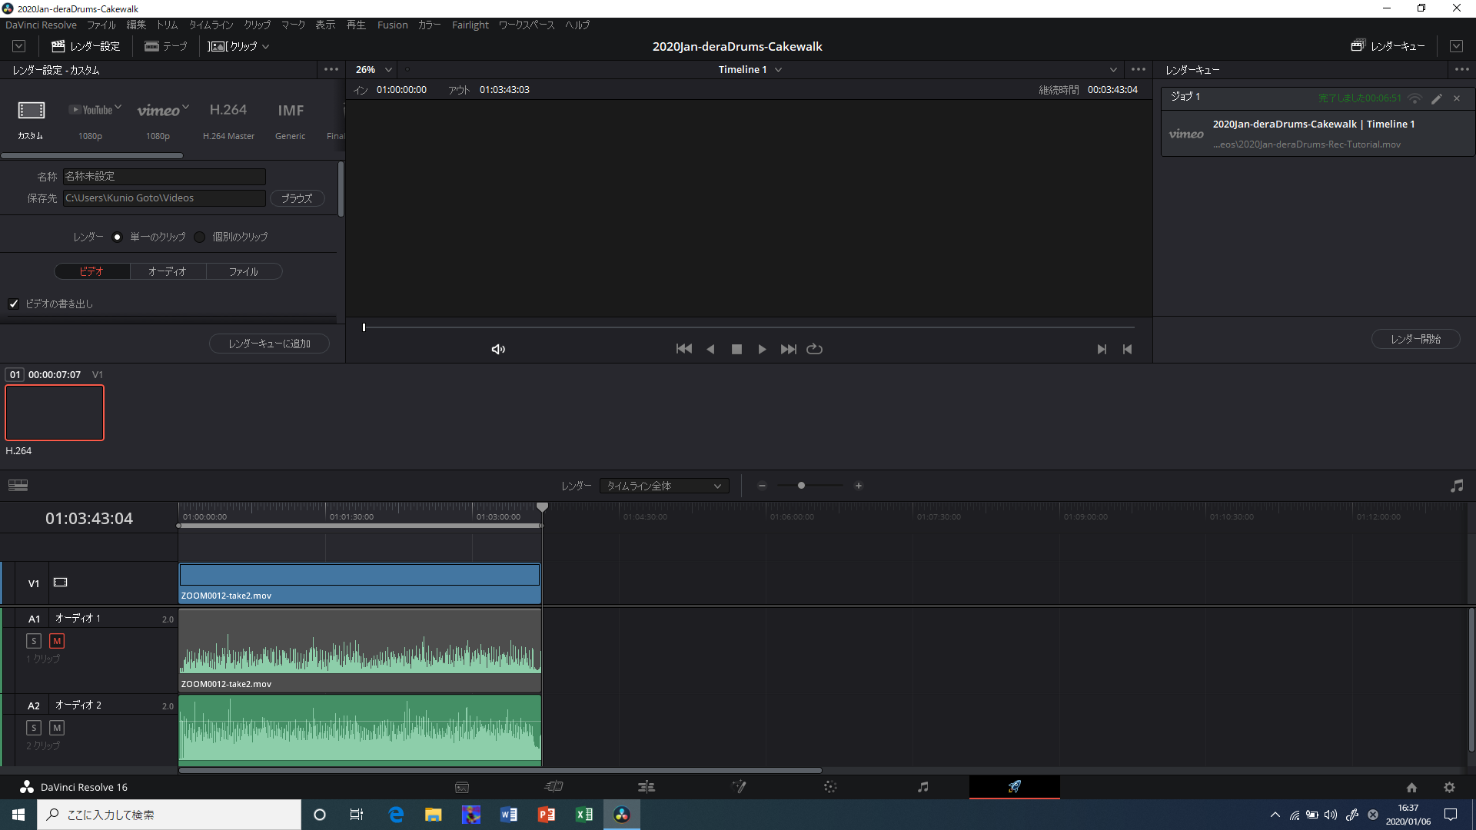Select the IMF Generic preset
This screenshot has width=1476, height=830.
(x=291, y=110)
